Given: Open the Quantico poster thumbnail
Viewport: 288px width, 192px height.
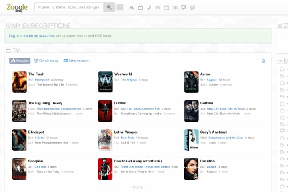Looking at the screenshot, I should (x=191, y=169).
